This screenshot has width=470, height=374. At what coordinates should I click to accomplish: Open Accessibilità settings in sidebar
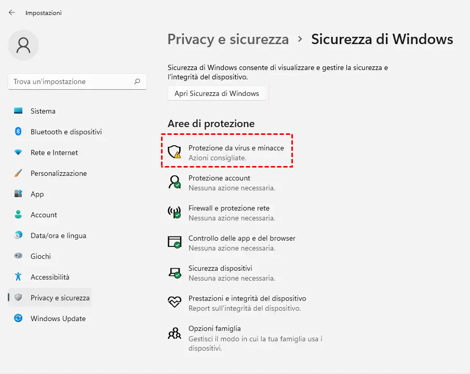[50, 277]
